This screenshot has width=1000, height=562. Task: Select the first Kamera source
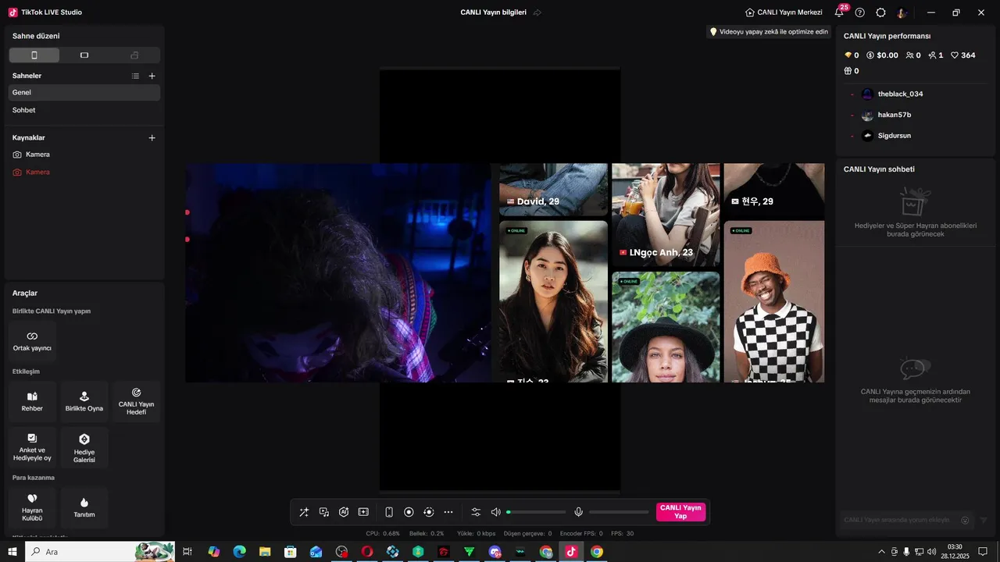click(84, 155)
